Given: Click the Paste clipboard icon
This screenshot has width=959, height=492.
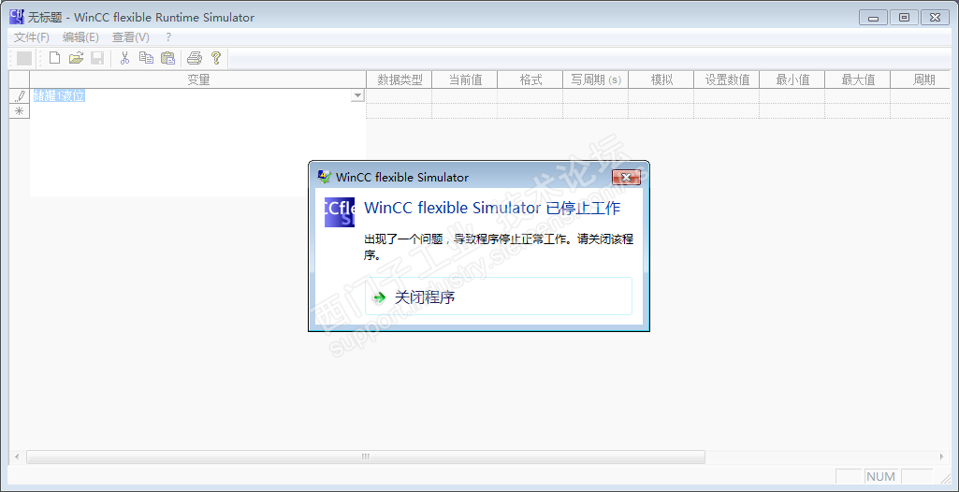Looking at the screenshot, I should (x=167, y=59).
